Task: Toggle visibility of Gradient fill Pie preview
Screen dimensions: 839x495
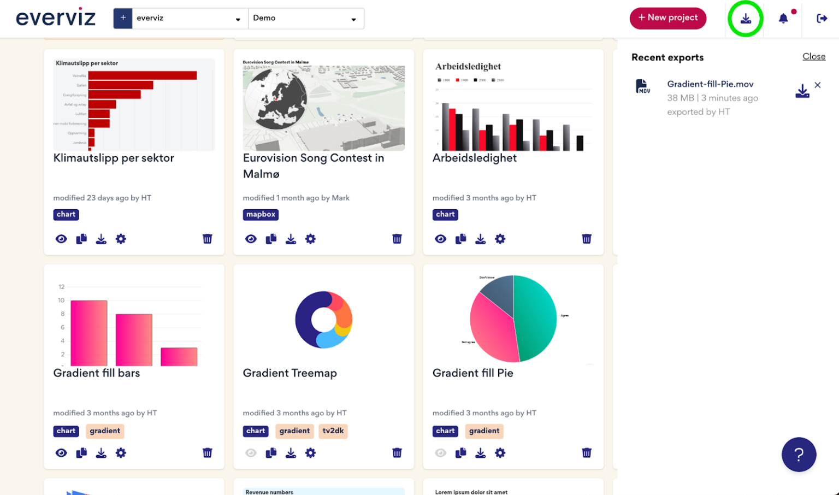Action: (440, 453)
